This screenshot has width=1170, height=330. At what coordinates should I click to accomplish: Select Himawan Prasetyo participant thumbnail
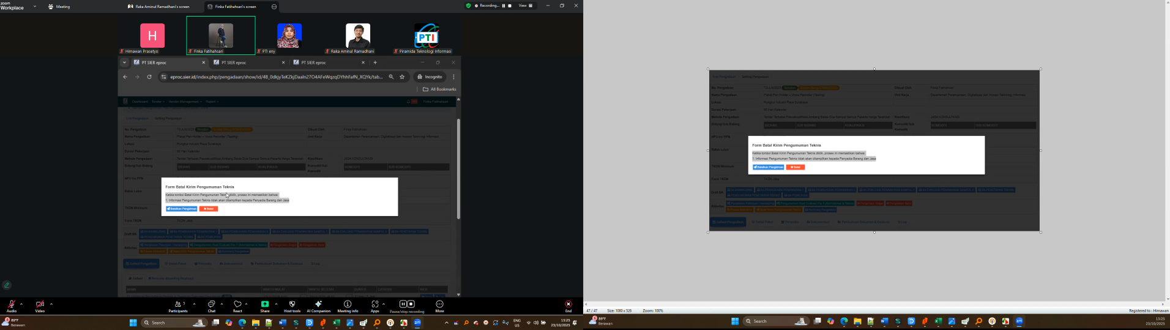pos(152,36)
